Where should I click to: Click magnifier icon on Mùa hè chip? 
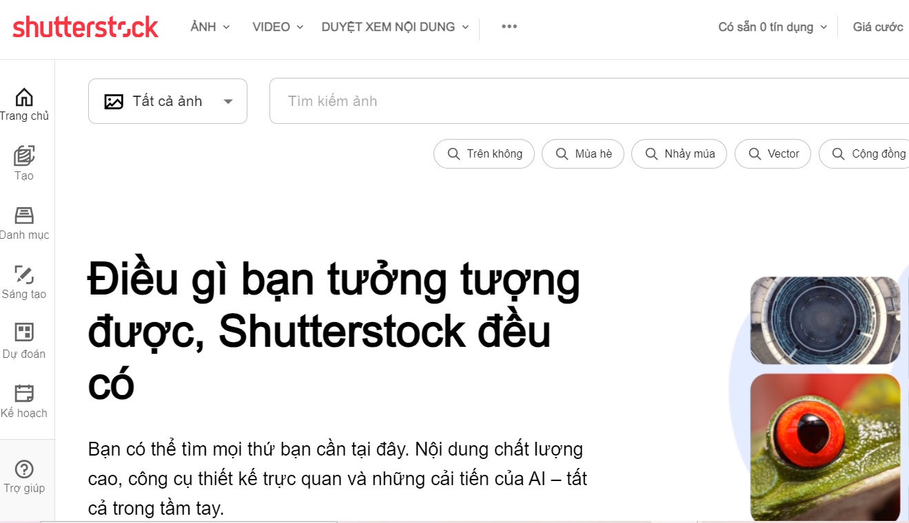click(x=562, y=154)
